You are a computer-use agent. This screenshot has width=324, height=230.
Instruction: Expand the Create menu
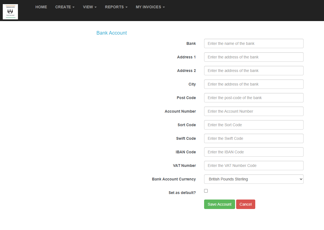click(65, 7)
